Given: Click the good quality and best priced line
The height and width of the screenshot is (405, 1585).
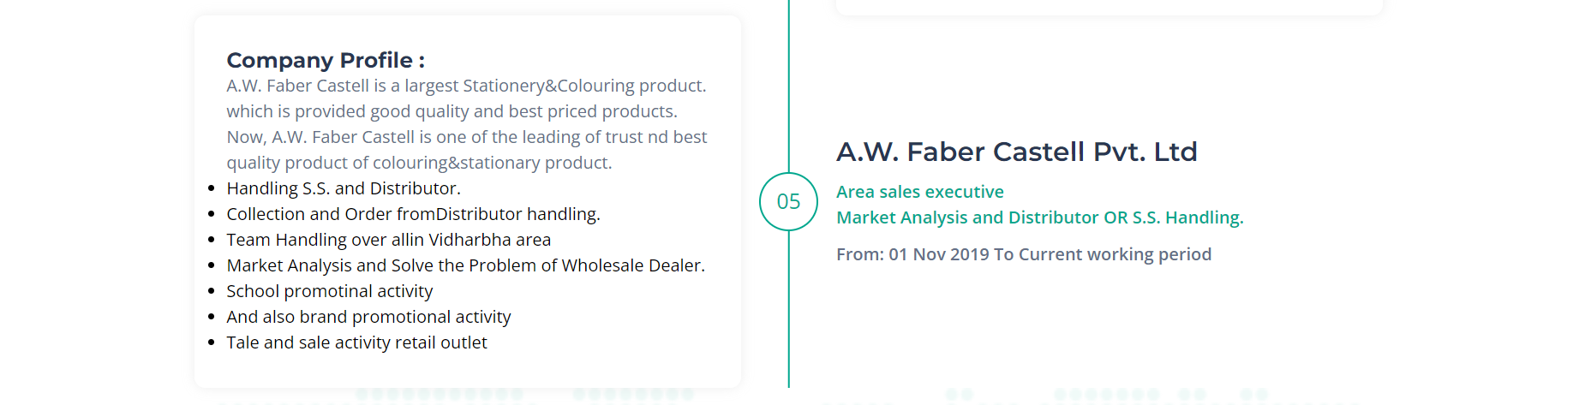Looking at the screenshot, I should [452, 111].
